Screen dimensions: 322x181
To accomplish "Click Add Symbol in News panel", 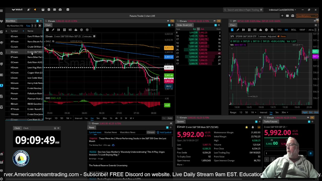I will (164, 132).
